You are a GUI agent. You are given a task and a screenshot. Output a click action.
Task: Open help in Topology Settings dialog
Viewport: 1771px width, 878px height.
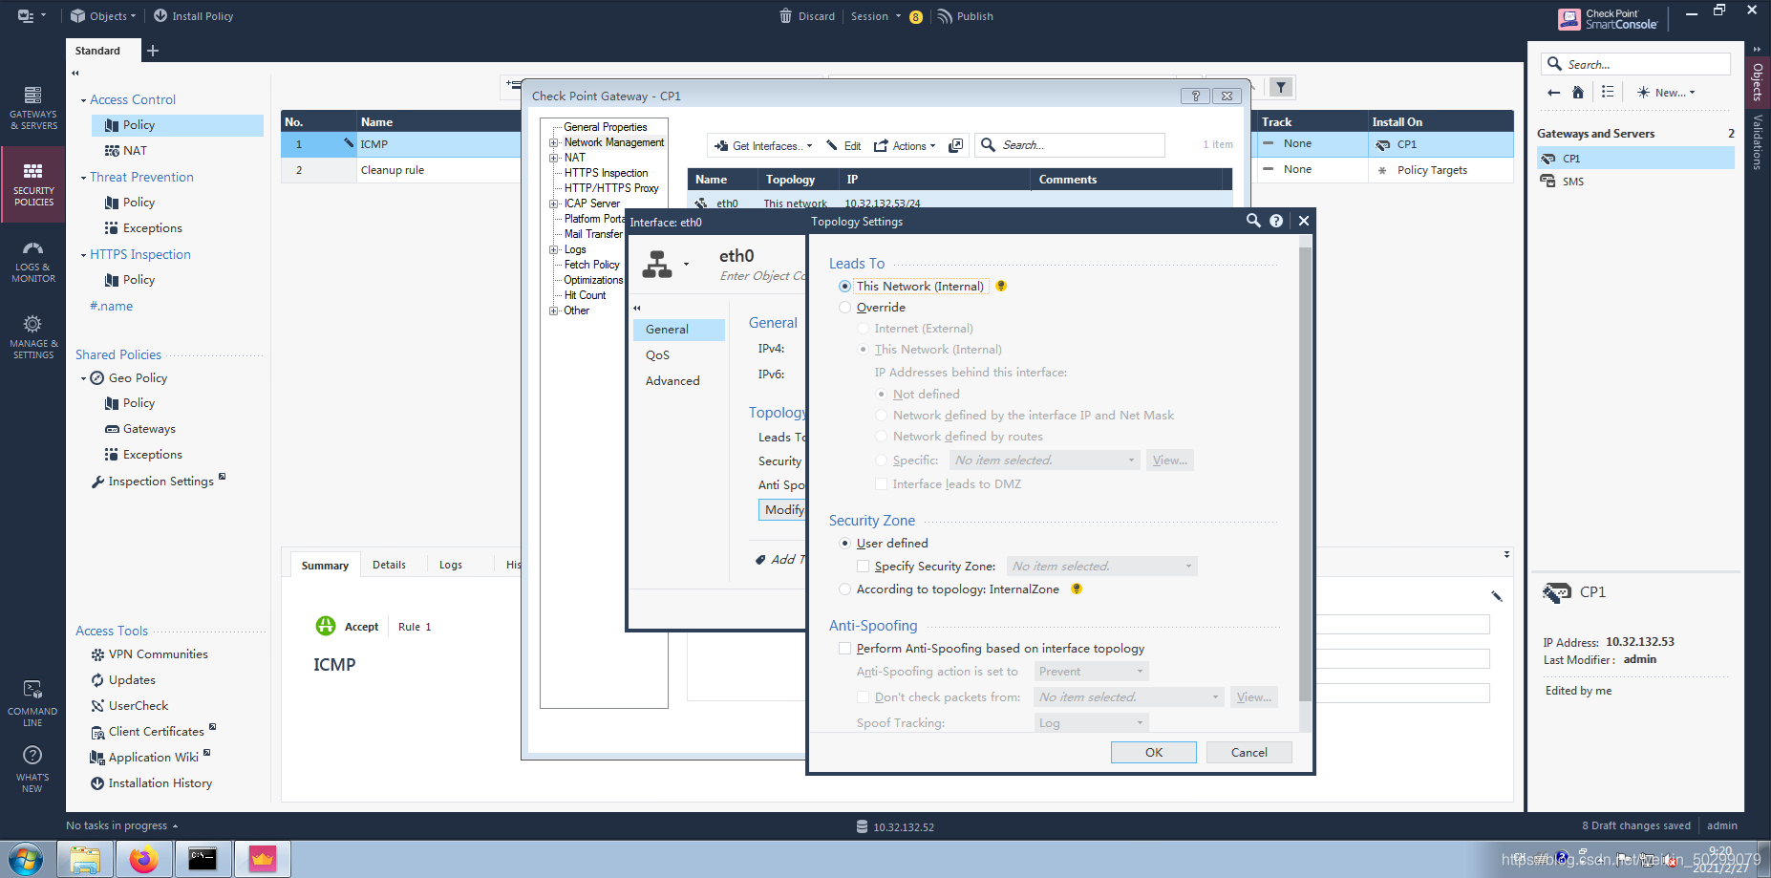click(x=1276, y=221)
